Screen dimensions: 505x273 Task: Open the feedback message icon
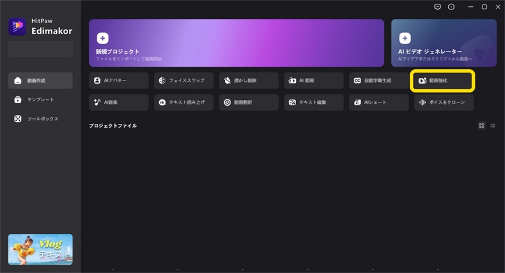click(x=437, y=7)
